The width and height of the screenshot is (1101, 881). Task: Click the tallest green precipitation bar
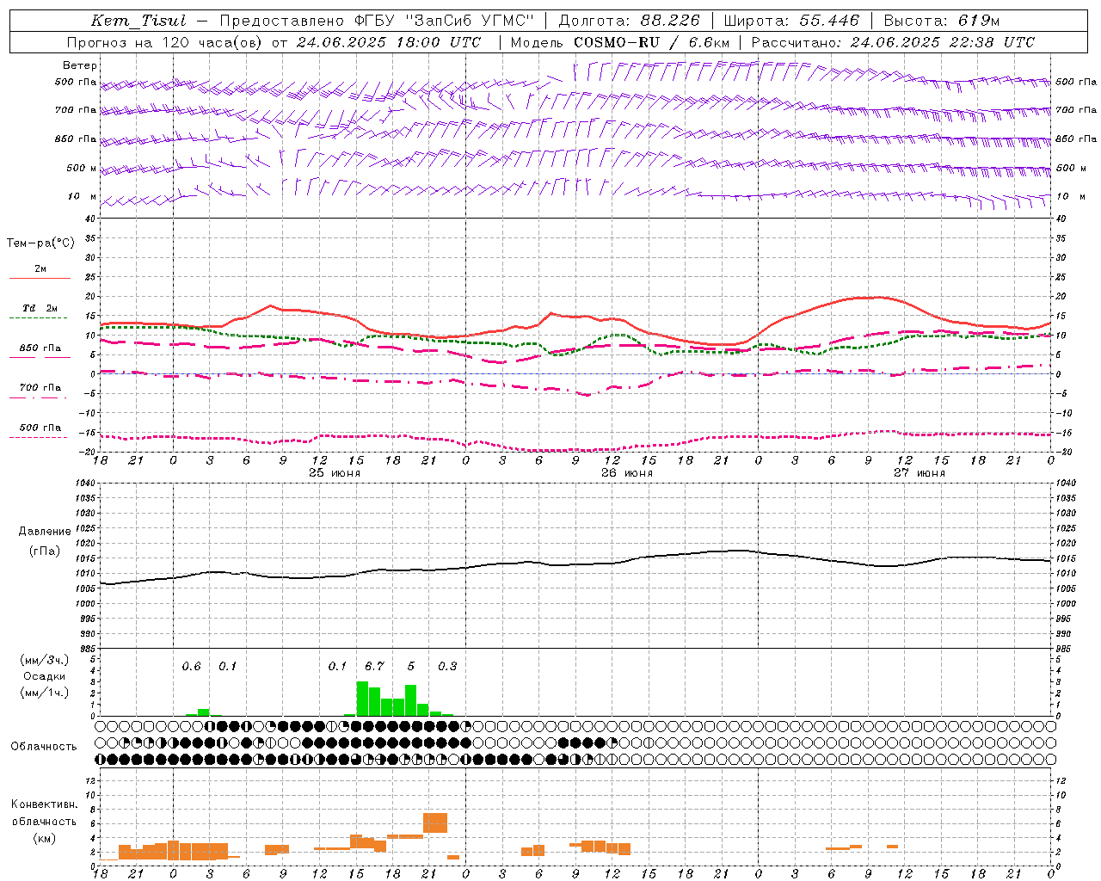(362, 699)
